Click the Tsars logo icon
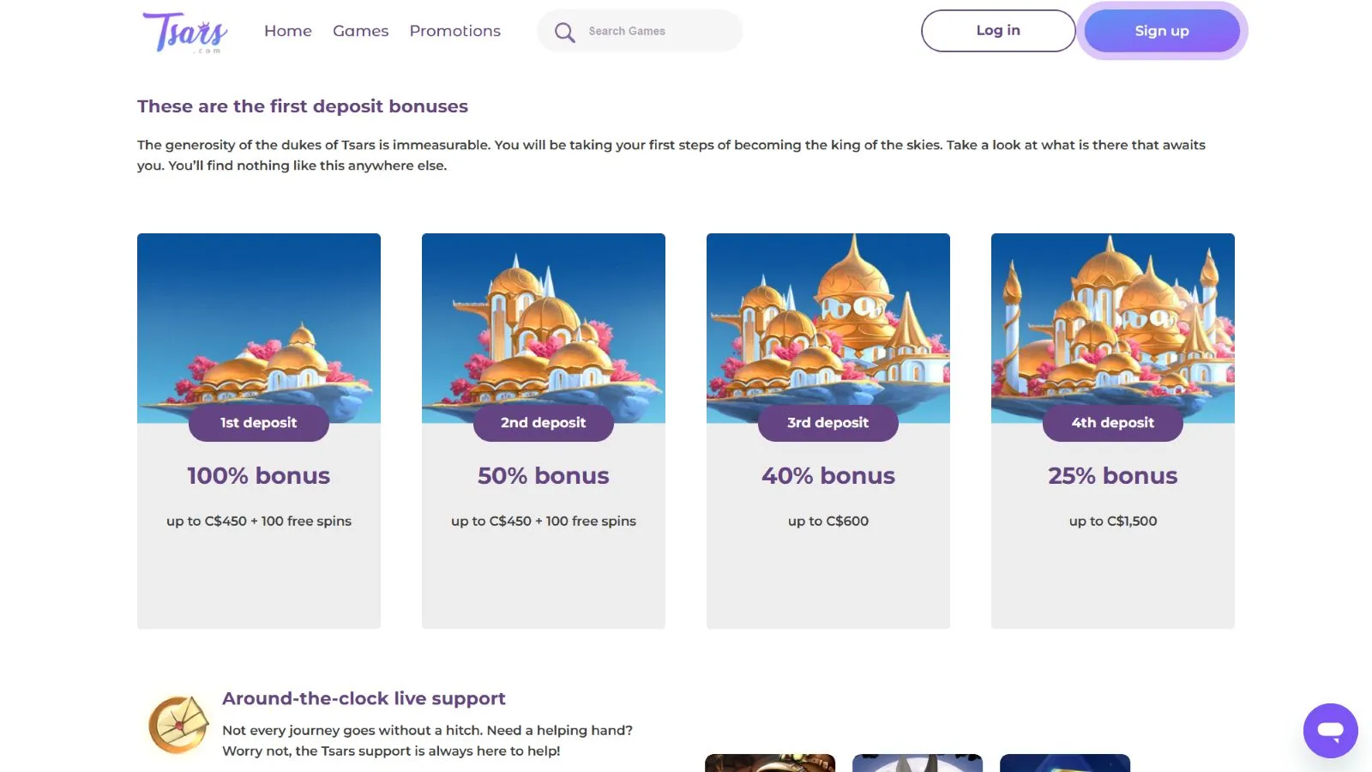Image resolution: width=1372 pixels, height=772 pixels. 185,32
